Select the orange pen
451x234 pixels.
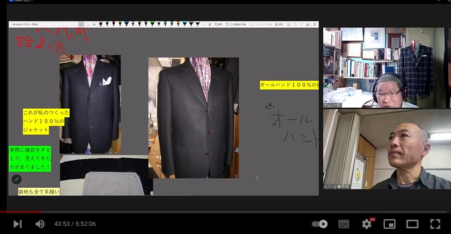click(178, 24)
